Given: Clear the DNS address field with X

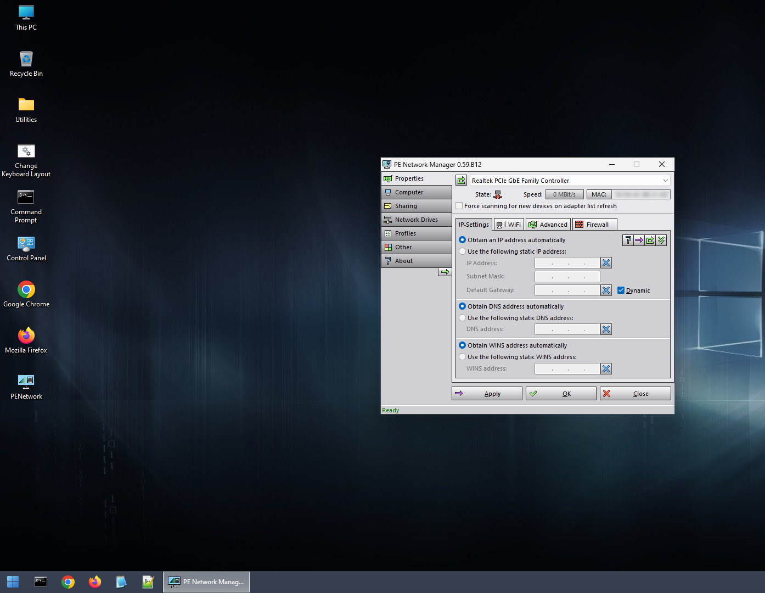Looking at the screenshot, I should [606, 329].
